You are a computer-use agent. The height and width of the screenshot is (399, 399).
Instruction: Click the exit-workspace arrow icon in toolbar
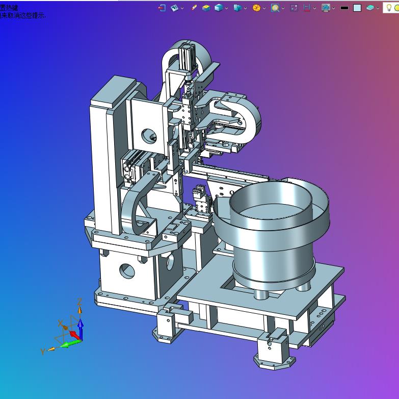tap(162, 8)
